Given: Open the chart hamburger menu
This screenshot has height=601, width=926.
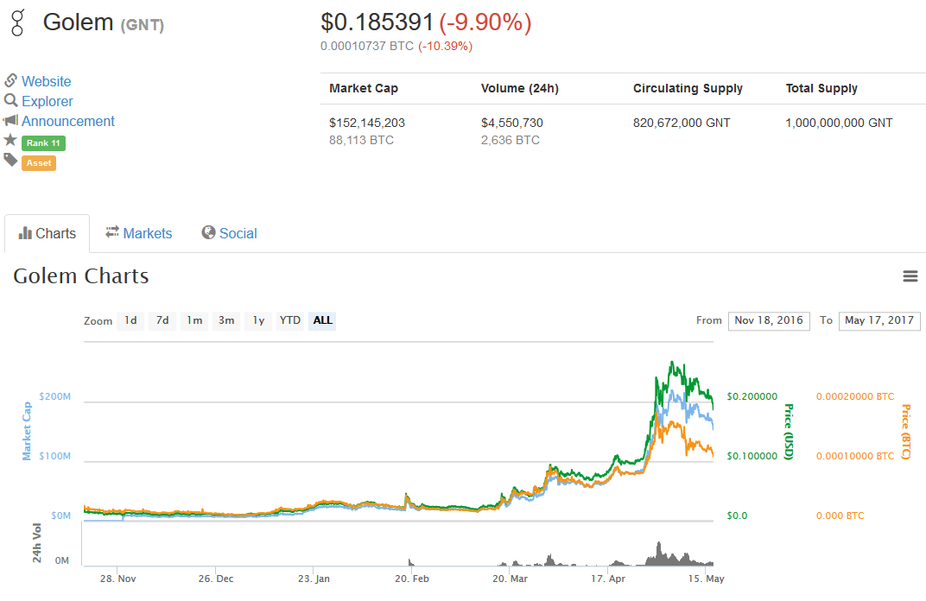Looking at the screenshot, I should pos(910,275).
